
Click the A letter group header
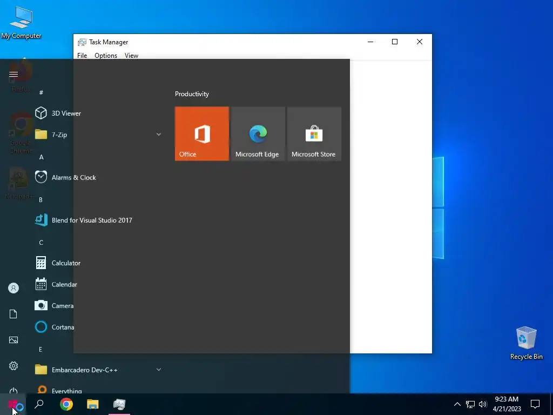[x=41, y=157]
